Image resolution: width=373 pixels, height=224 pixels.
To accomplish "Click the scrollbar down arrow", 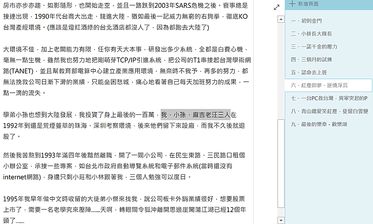I will point(281,220).
